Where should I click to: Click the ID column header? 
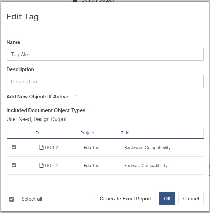click(36, 133)
